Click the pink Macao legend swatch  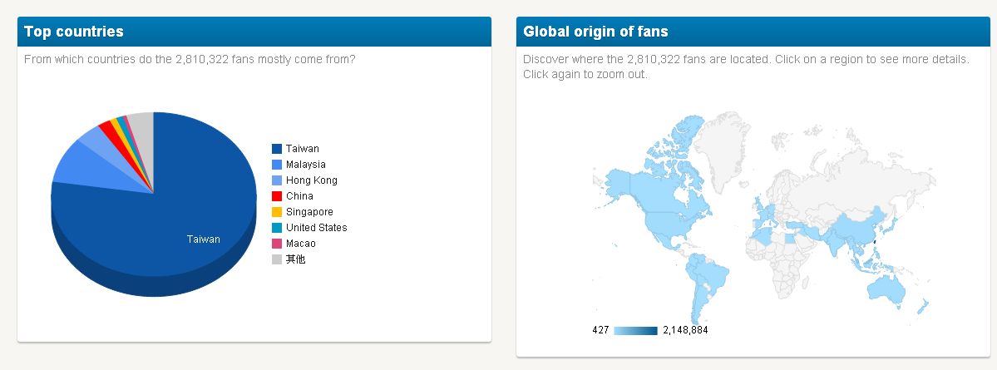coord(277,244)
